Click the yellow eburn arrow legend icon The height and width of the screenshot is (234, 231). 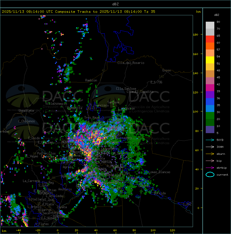click(210, 154)
